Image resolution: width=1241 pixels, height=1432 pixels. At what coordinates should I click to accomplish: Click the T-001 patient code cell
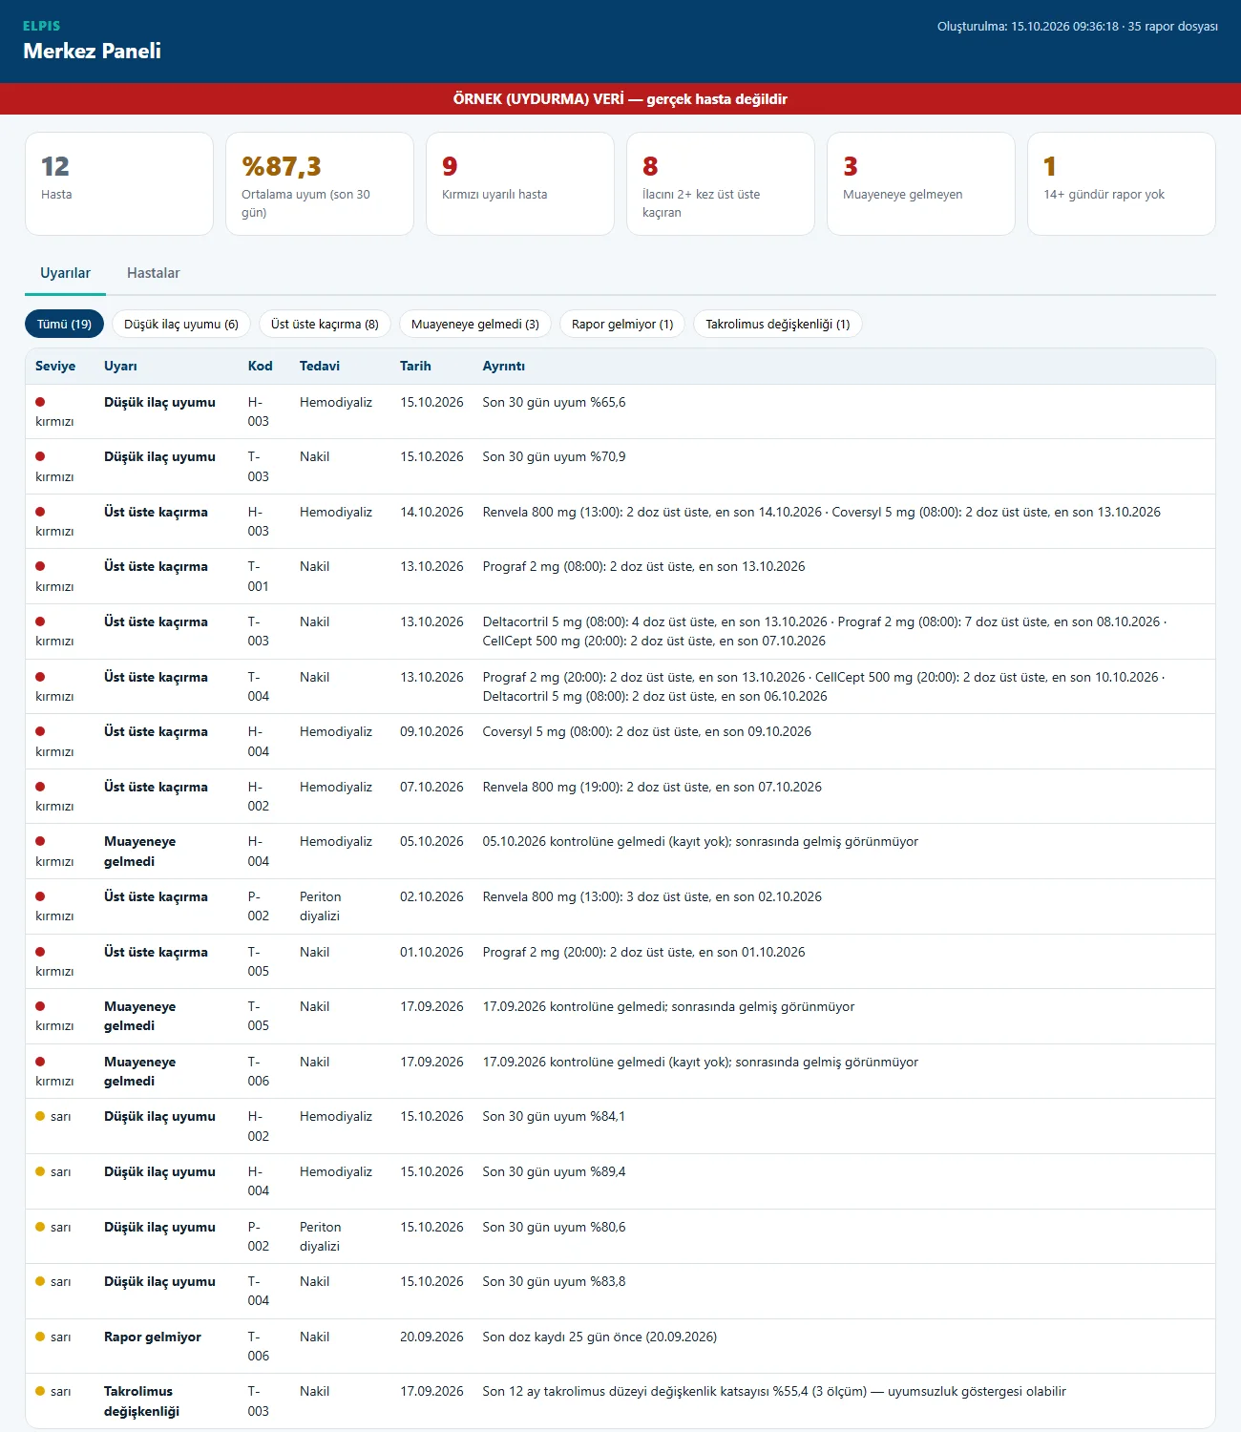coord(258,577)
